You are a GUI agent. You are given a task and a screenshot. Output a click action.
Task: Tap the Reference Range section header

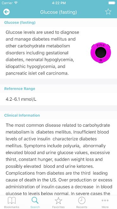coord(20,89)
